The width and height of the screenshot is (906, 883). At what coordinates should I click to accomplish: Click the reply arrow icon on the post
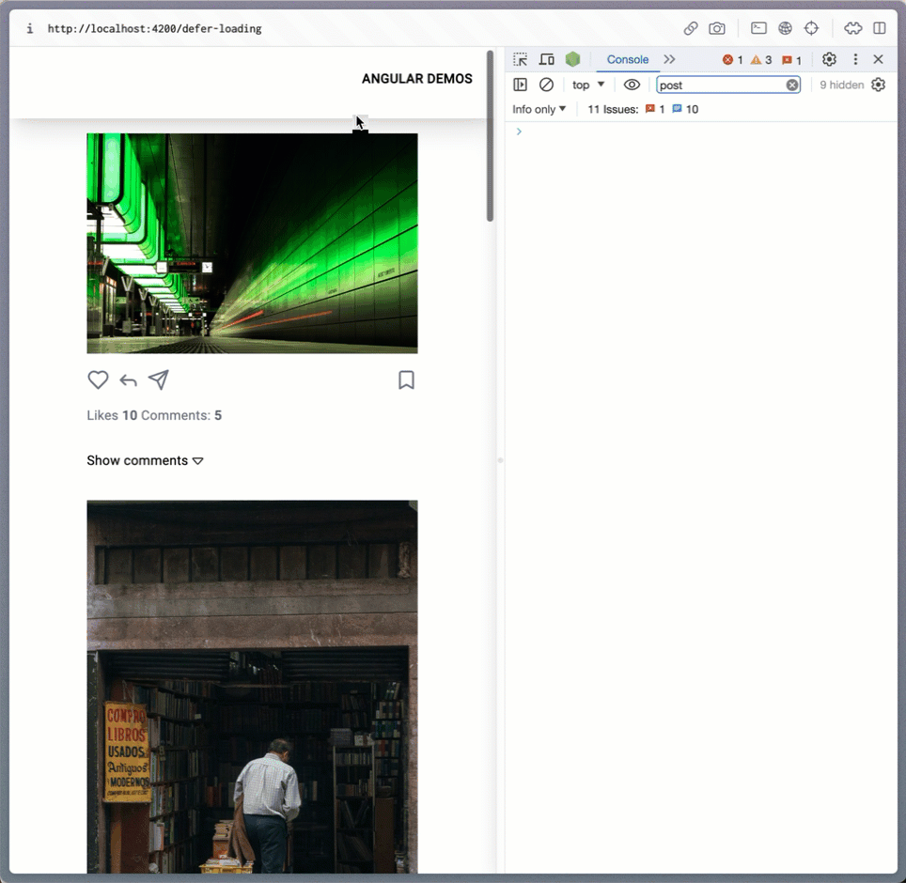point(129,380)
